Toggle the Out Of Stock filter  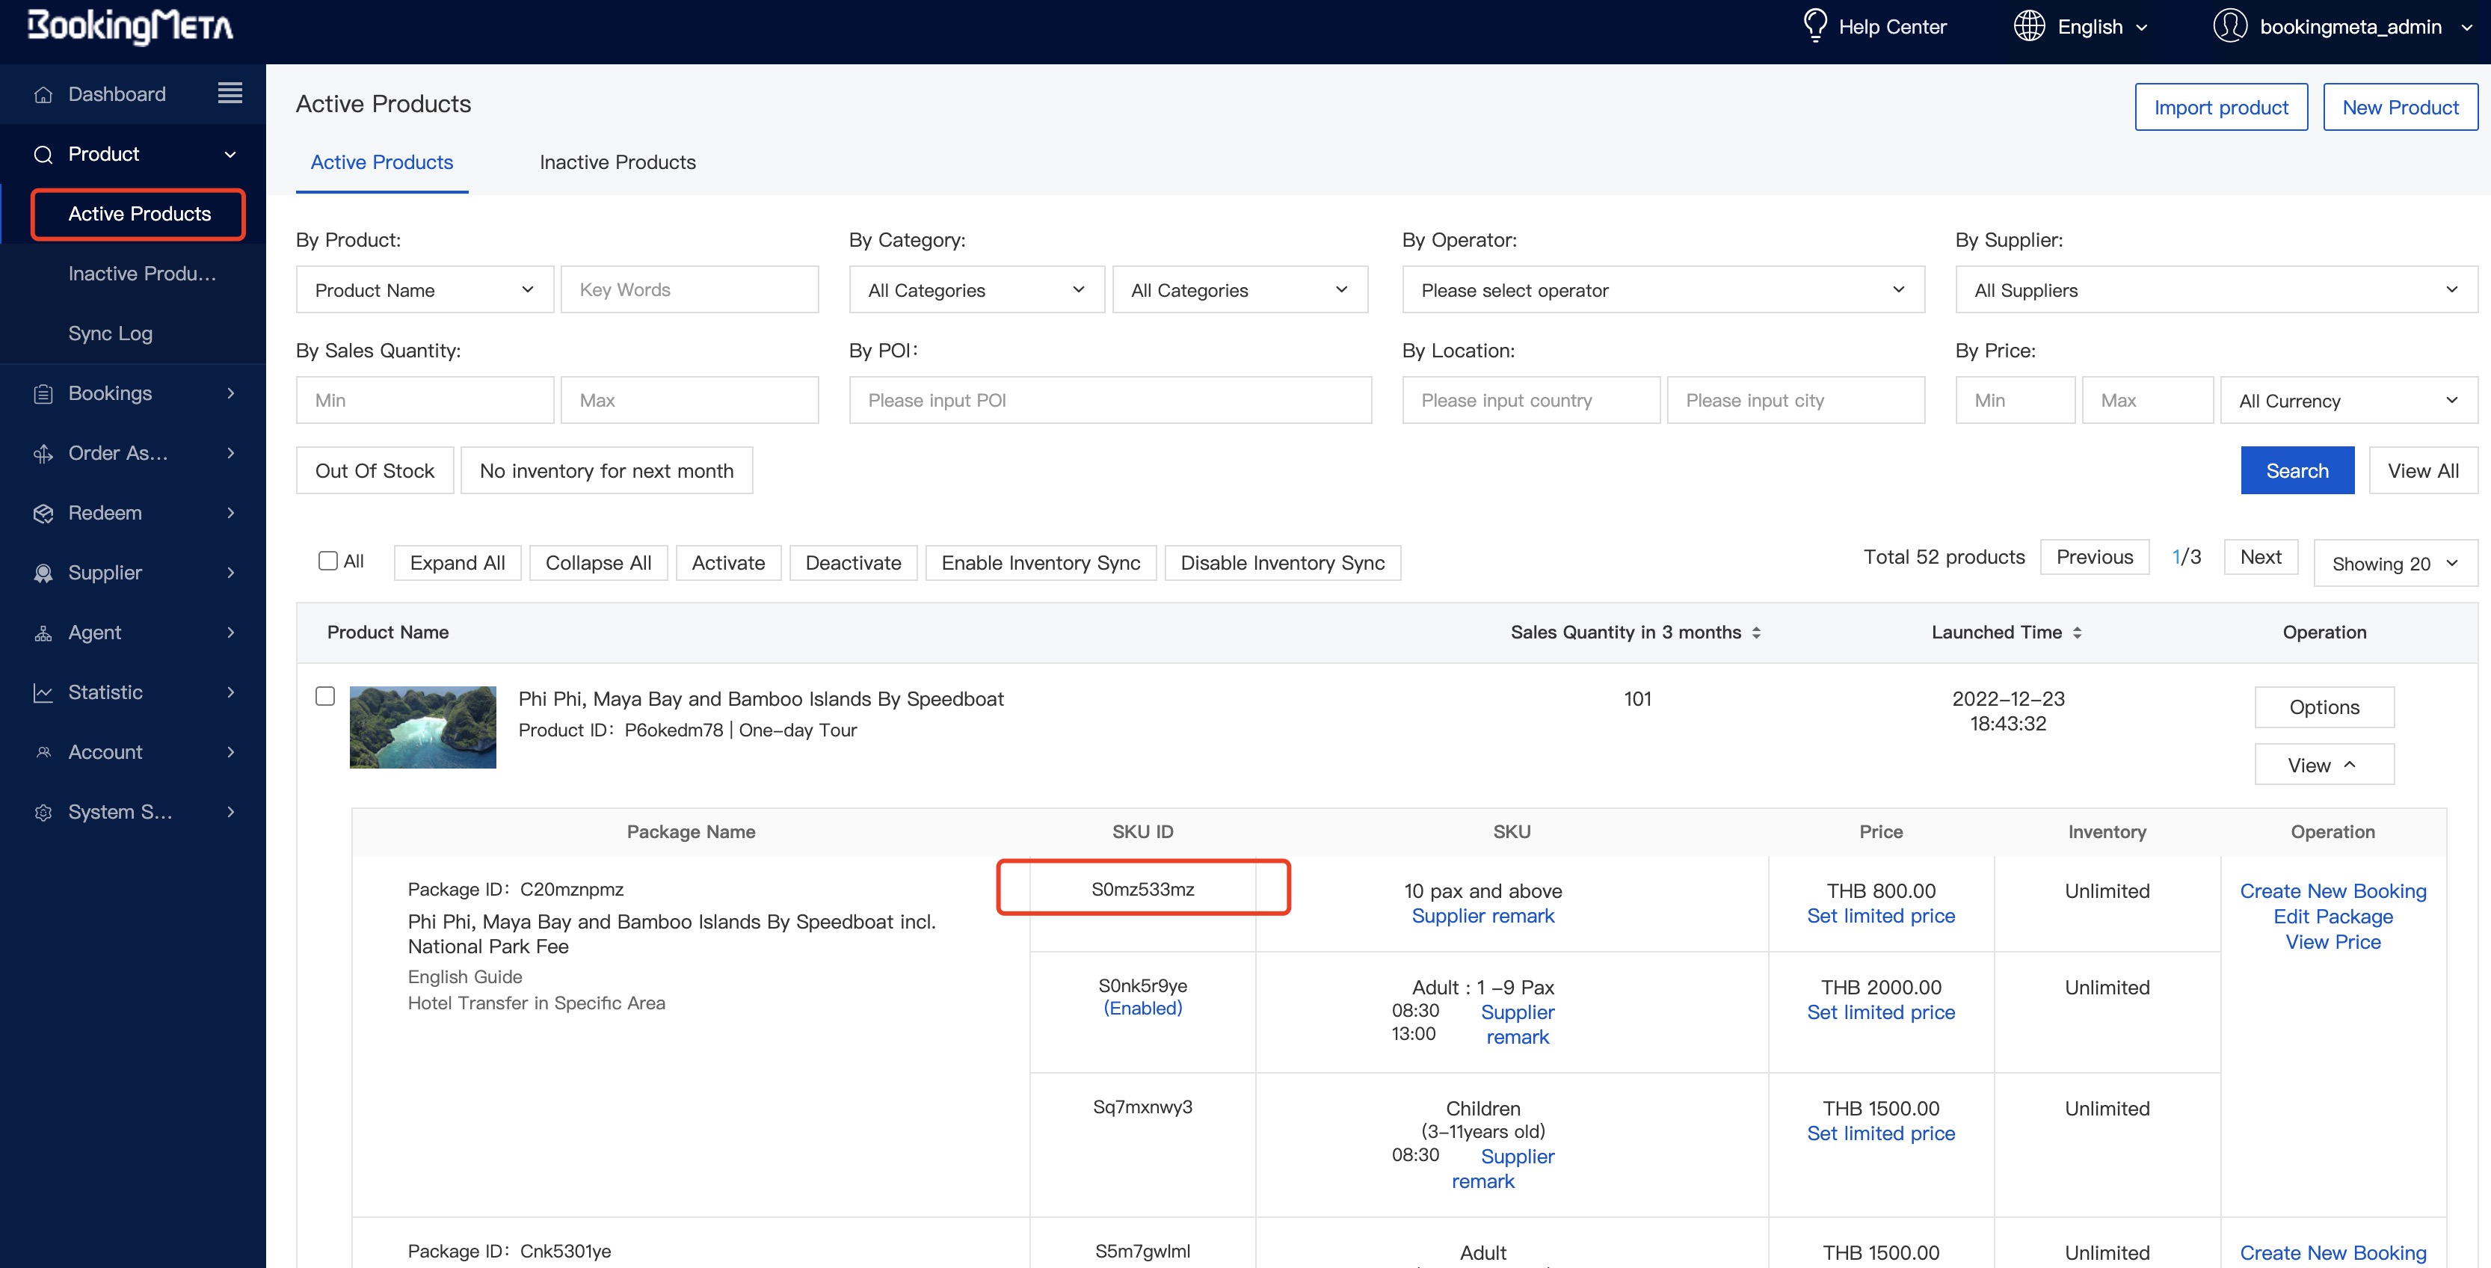375,471
